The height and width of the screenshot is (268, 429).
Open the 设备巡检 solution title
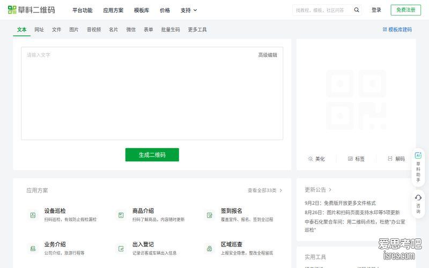click(x=55, y=211)
